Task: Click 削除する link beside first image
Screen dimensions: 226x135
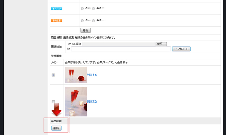Action: coord(92,75)
